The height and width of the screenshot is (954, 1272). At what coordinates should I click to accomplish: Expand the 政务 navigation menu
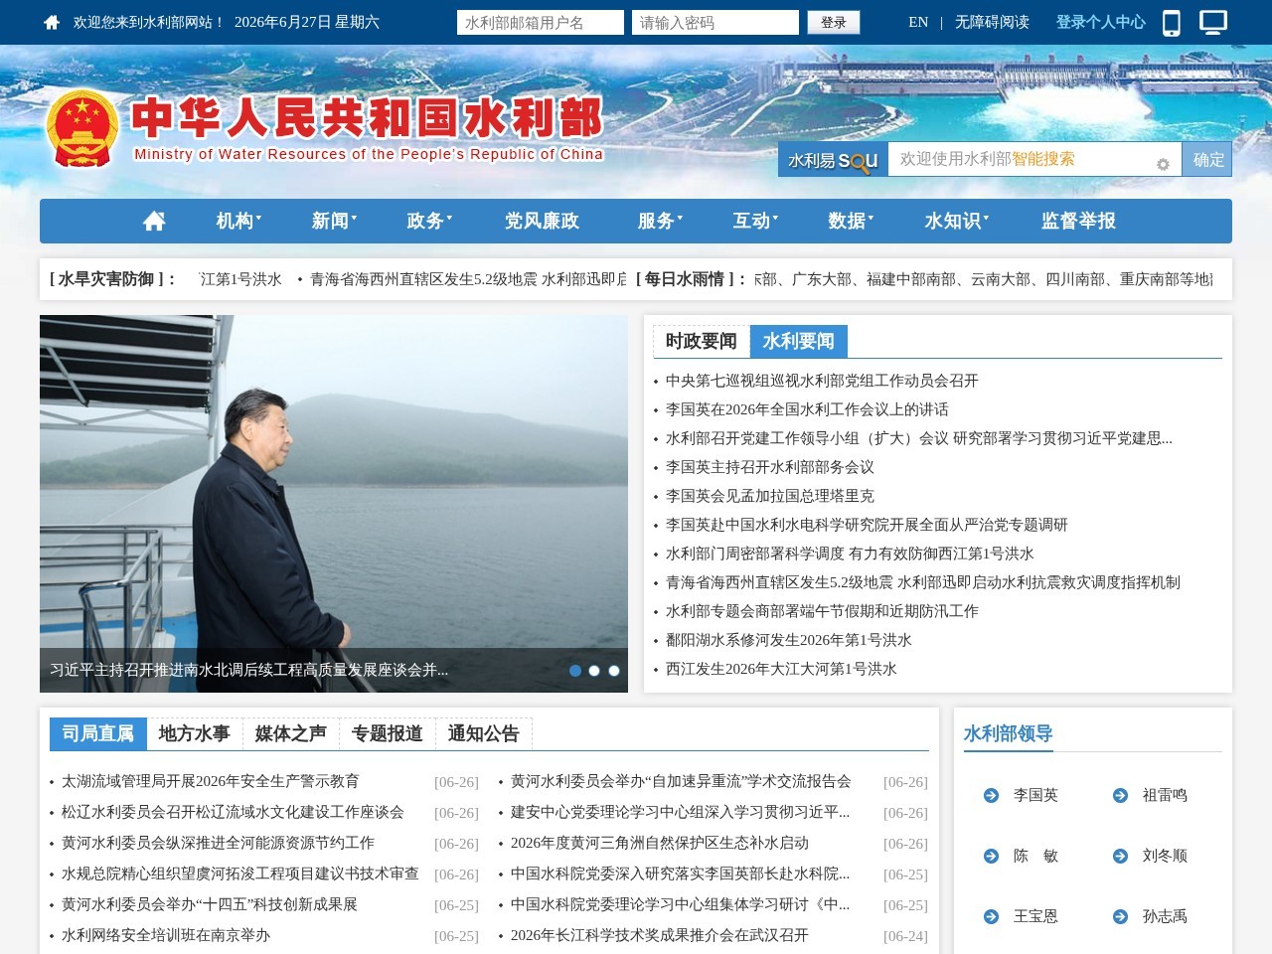click(x=429, y=221)
